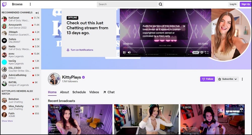Follow the KittyPlays channel
Viewport: 252px width, 135px height.
click(207, 79)
